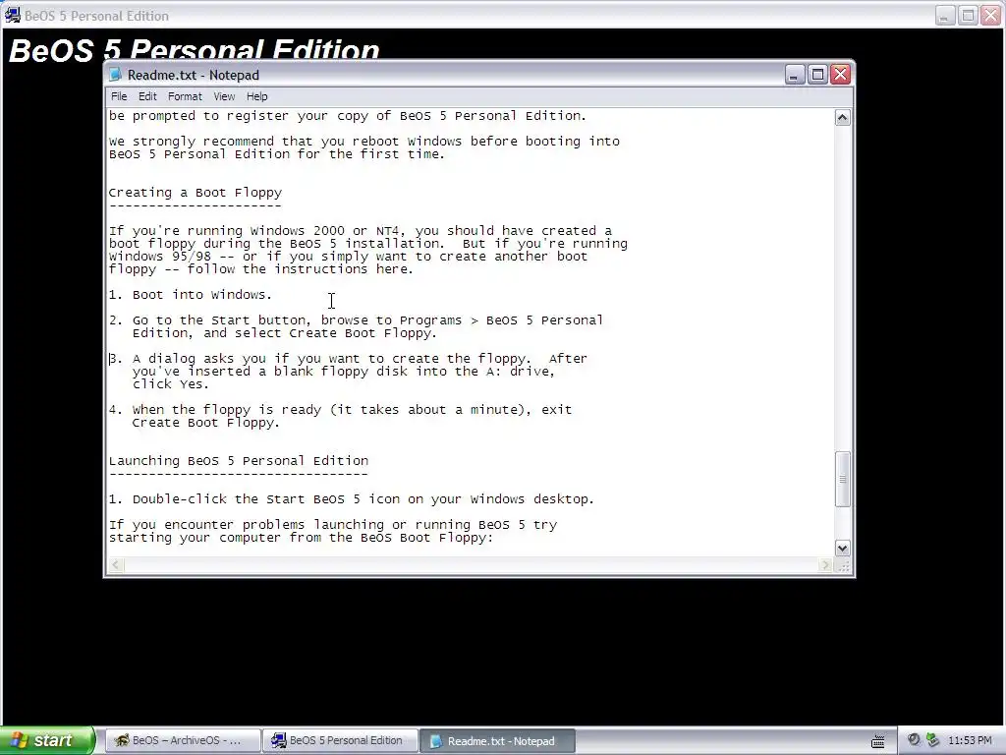
Task: Open the Windows Start menu
Action: click(x=47, y=740)
